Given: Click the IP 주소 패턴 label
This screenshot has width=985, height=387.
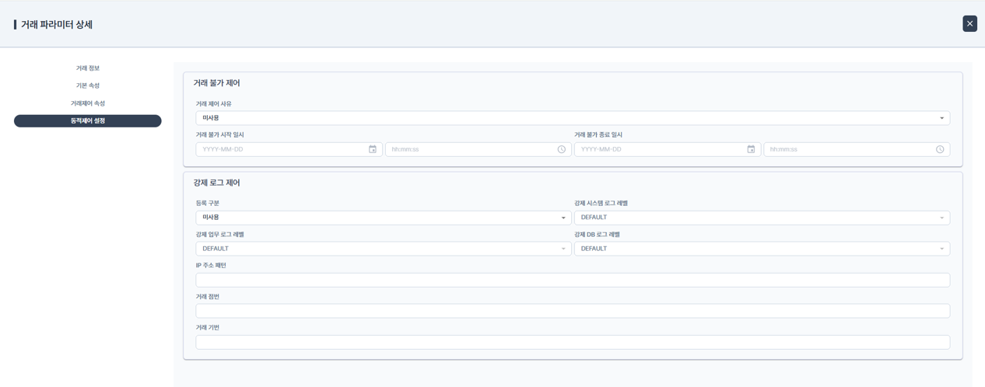Looking at the screenshot, I should point(211,266).
